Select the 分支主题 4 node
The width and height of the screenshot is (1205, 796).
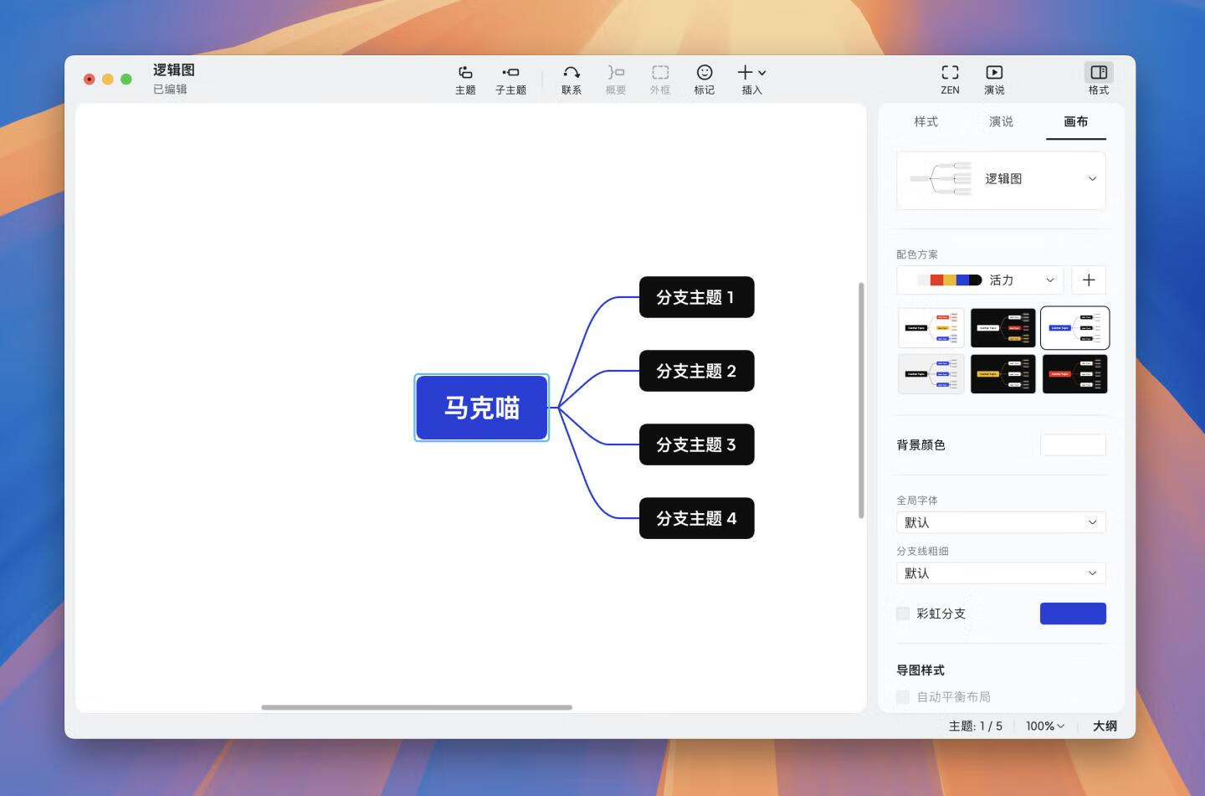coord(696,518)
